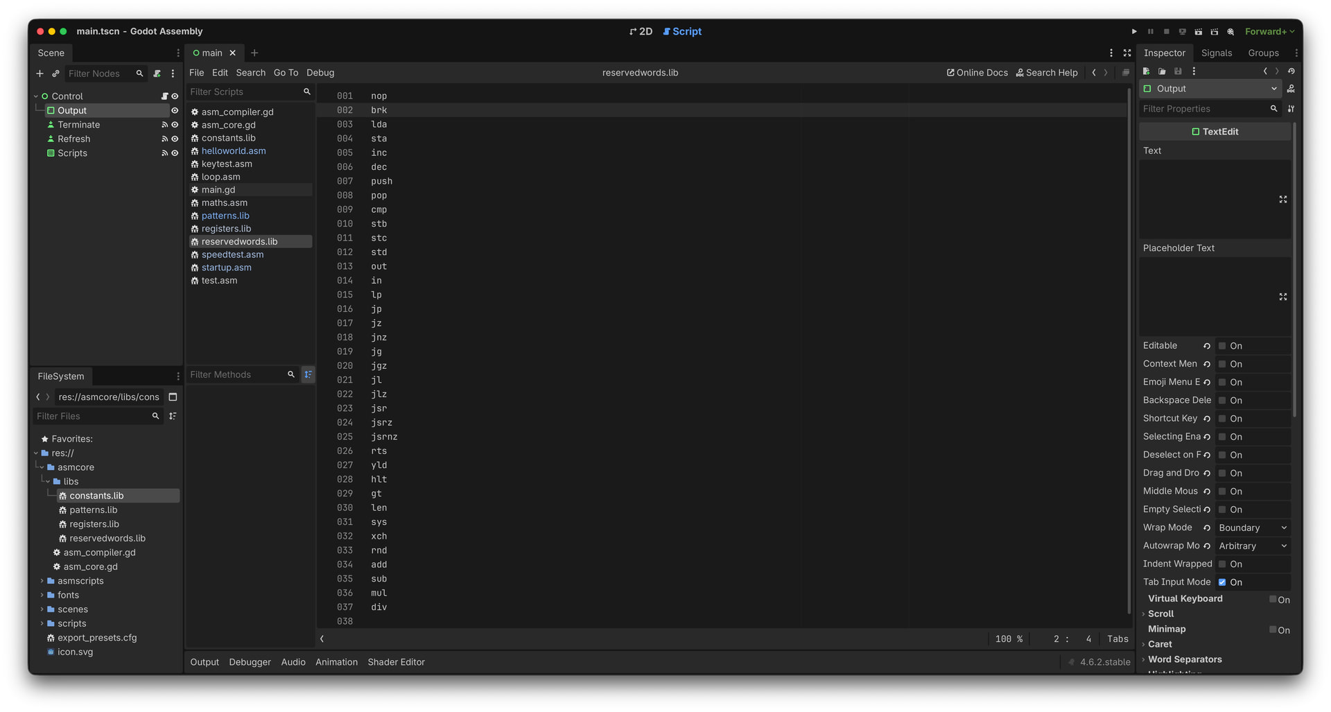Open the Wrap Mode dropdown
This screenshot has width=1331, height=712.
(1253, 528)
